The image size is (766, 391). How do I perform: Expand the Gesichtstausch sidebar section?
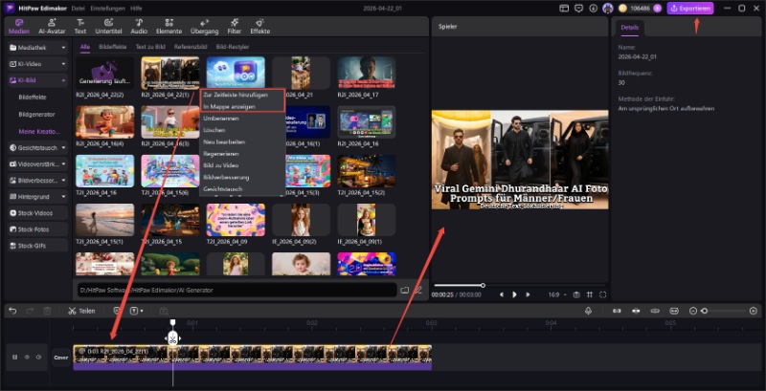pos(37,147)
